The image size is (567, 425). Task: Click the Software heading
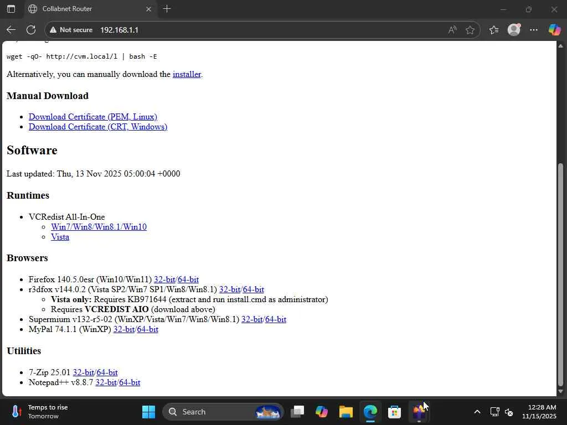tap(32, 151)
